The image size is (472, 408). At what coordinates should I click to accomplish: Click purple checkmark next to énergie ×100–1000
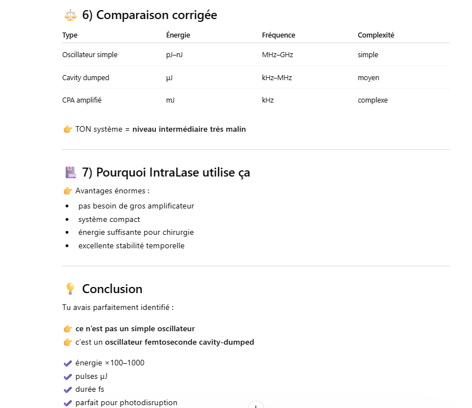tap(68, 363)
